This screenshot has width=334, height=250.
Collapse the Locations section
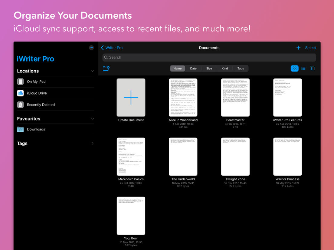pyautogui.click(x=93, y=71)
